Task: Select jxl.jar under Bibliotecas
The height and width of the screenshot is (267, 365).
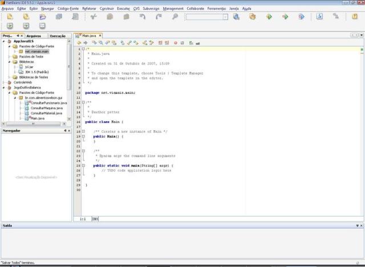Action: 29,67
